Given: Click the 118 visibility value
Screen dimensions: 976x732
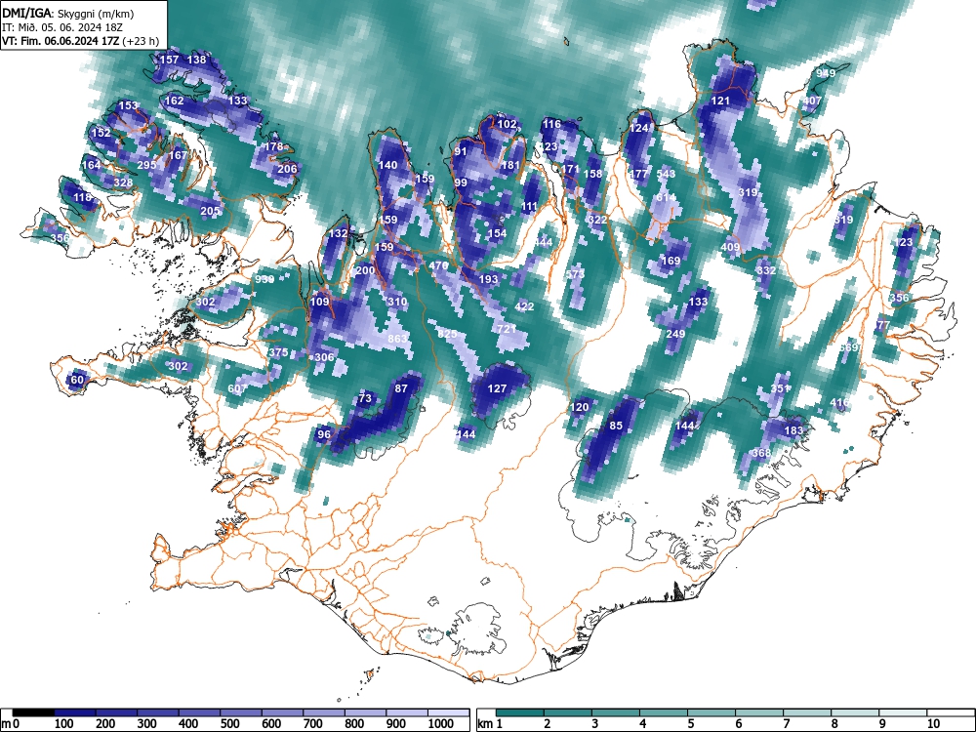Looking at the screenshot, I should coord(83,197).
